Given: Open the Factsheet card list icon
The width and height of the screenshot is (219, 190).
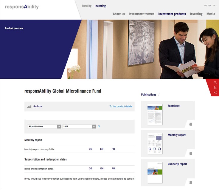Looking at the screenshot, I should (190, 124).
